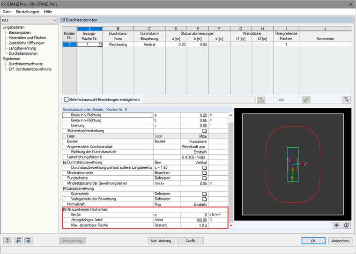Screen dimensions: 356x254
Task: Go to previous table icon
Action: 18,240
